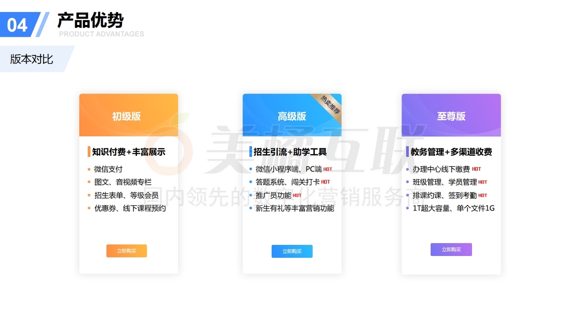Click 班级管理、学员管理 list item
Image resolution: width=570 pixels, height=320 pixels.
[x=445, y=182]
